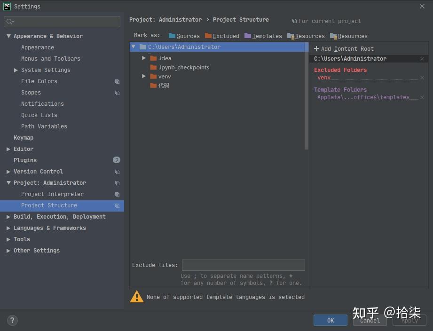Open the help question mark button
The height and width of the screenshot is (331, 433).
click(12, 320)
